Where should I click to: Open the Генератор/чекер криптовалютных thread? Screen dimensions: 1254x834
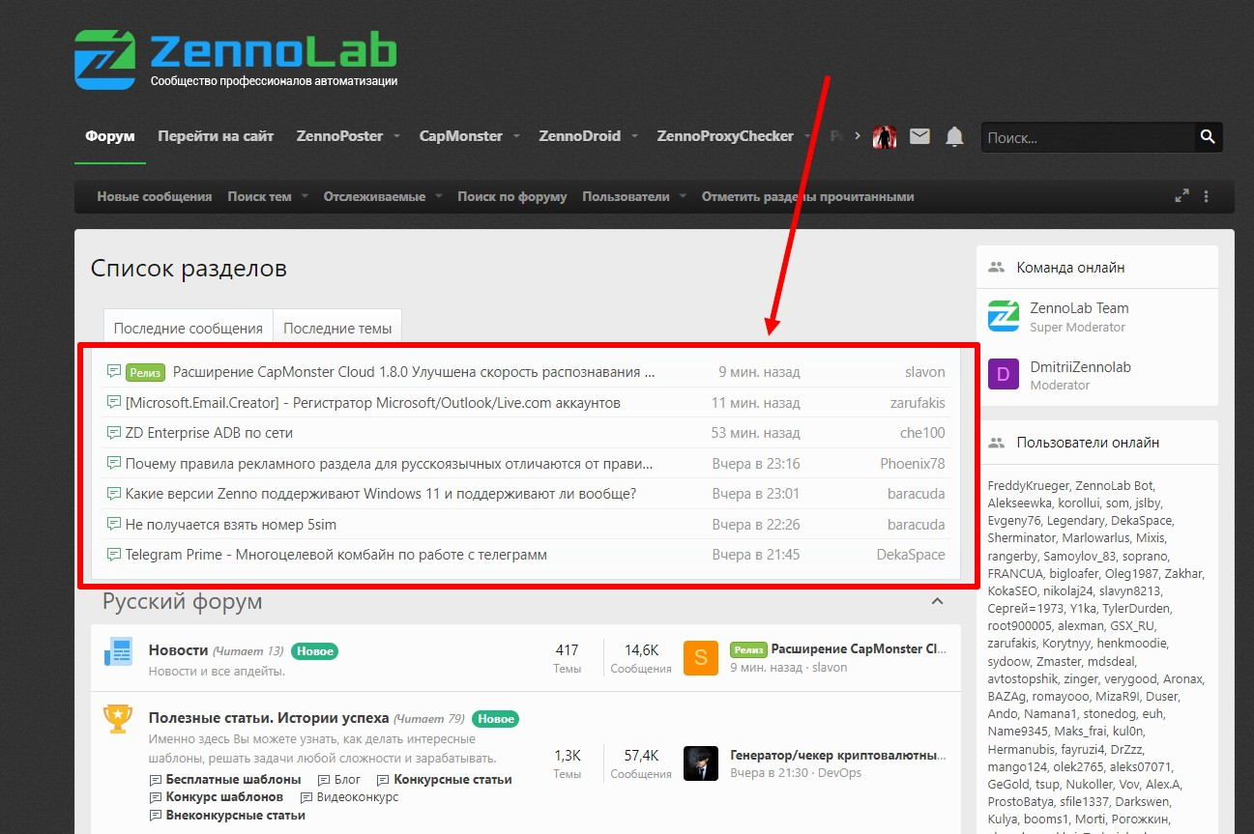point(838,755)
